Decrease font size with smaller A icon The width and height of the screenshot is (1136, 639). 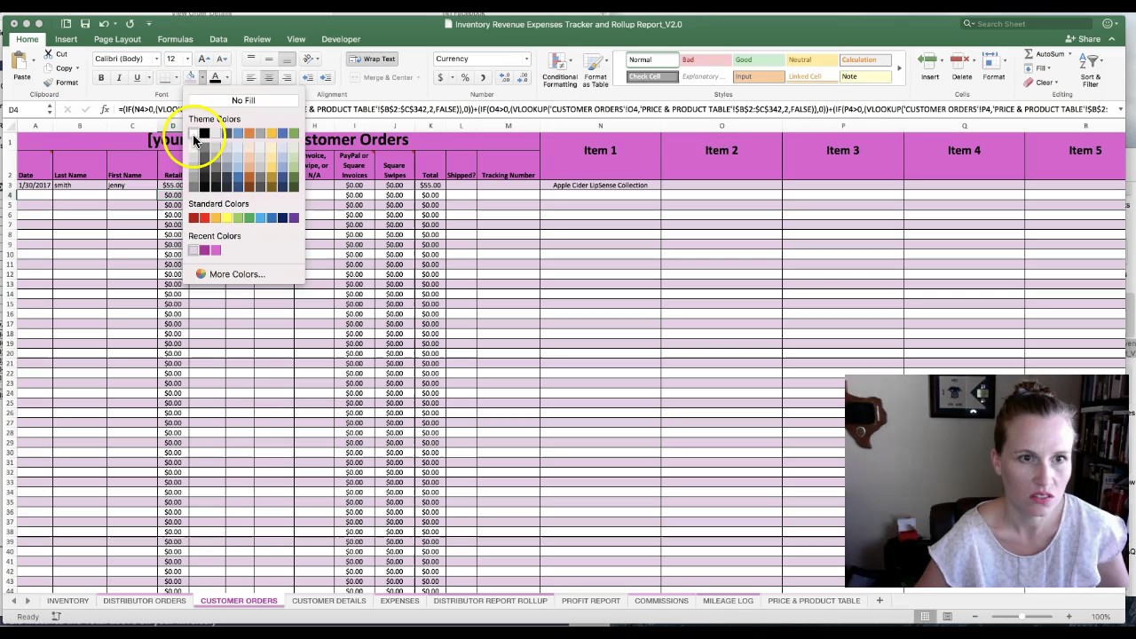[x=221, y=59]
